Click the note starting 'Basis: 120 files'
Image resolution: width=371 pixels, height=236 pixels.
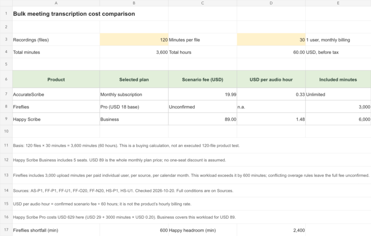coord(127,145)
